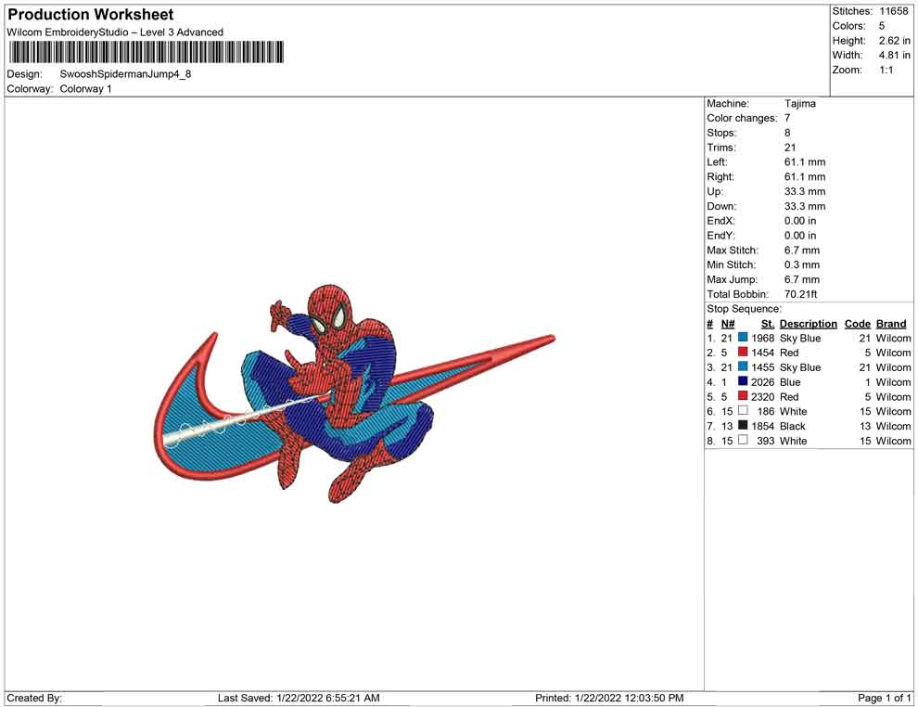This screenshot has width=918, height=707.
Task: Select the Min Stitch value '0.3 mm'
Action: [802, 264]
